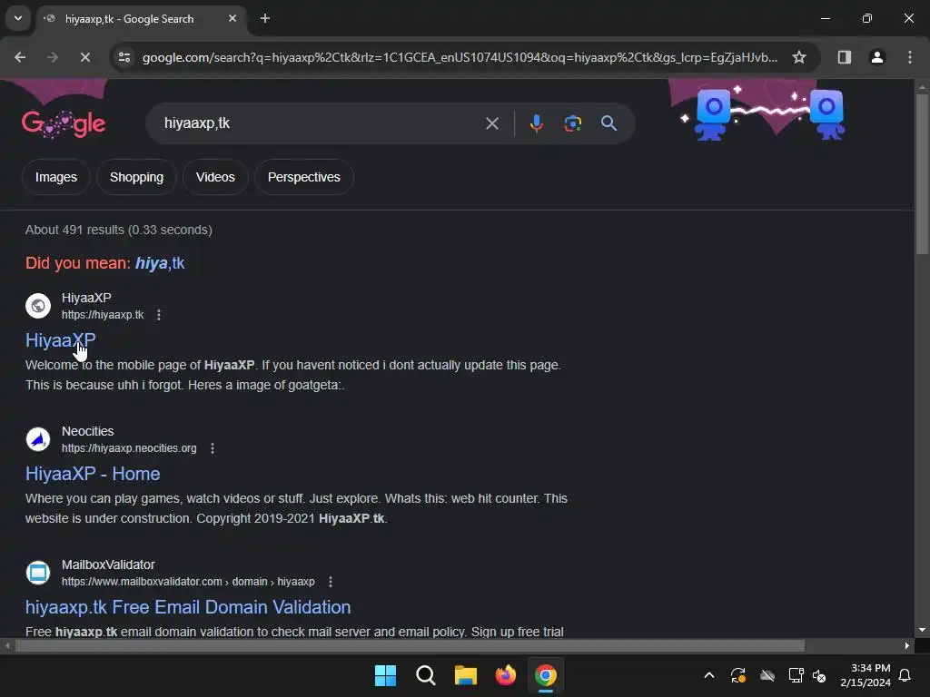
Task: Click the vertical scrollbar thumb
Action: (x=922, y=174)
